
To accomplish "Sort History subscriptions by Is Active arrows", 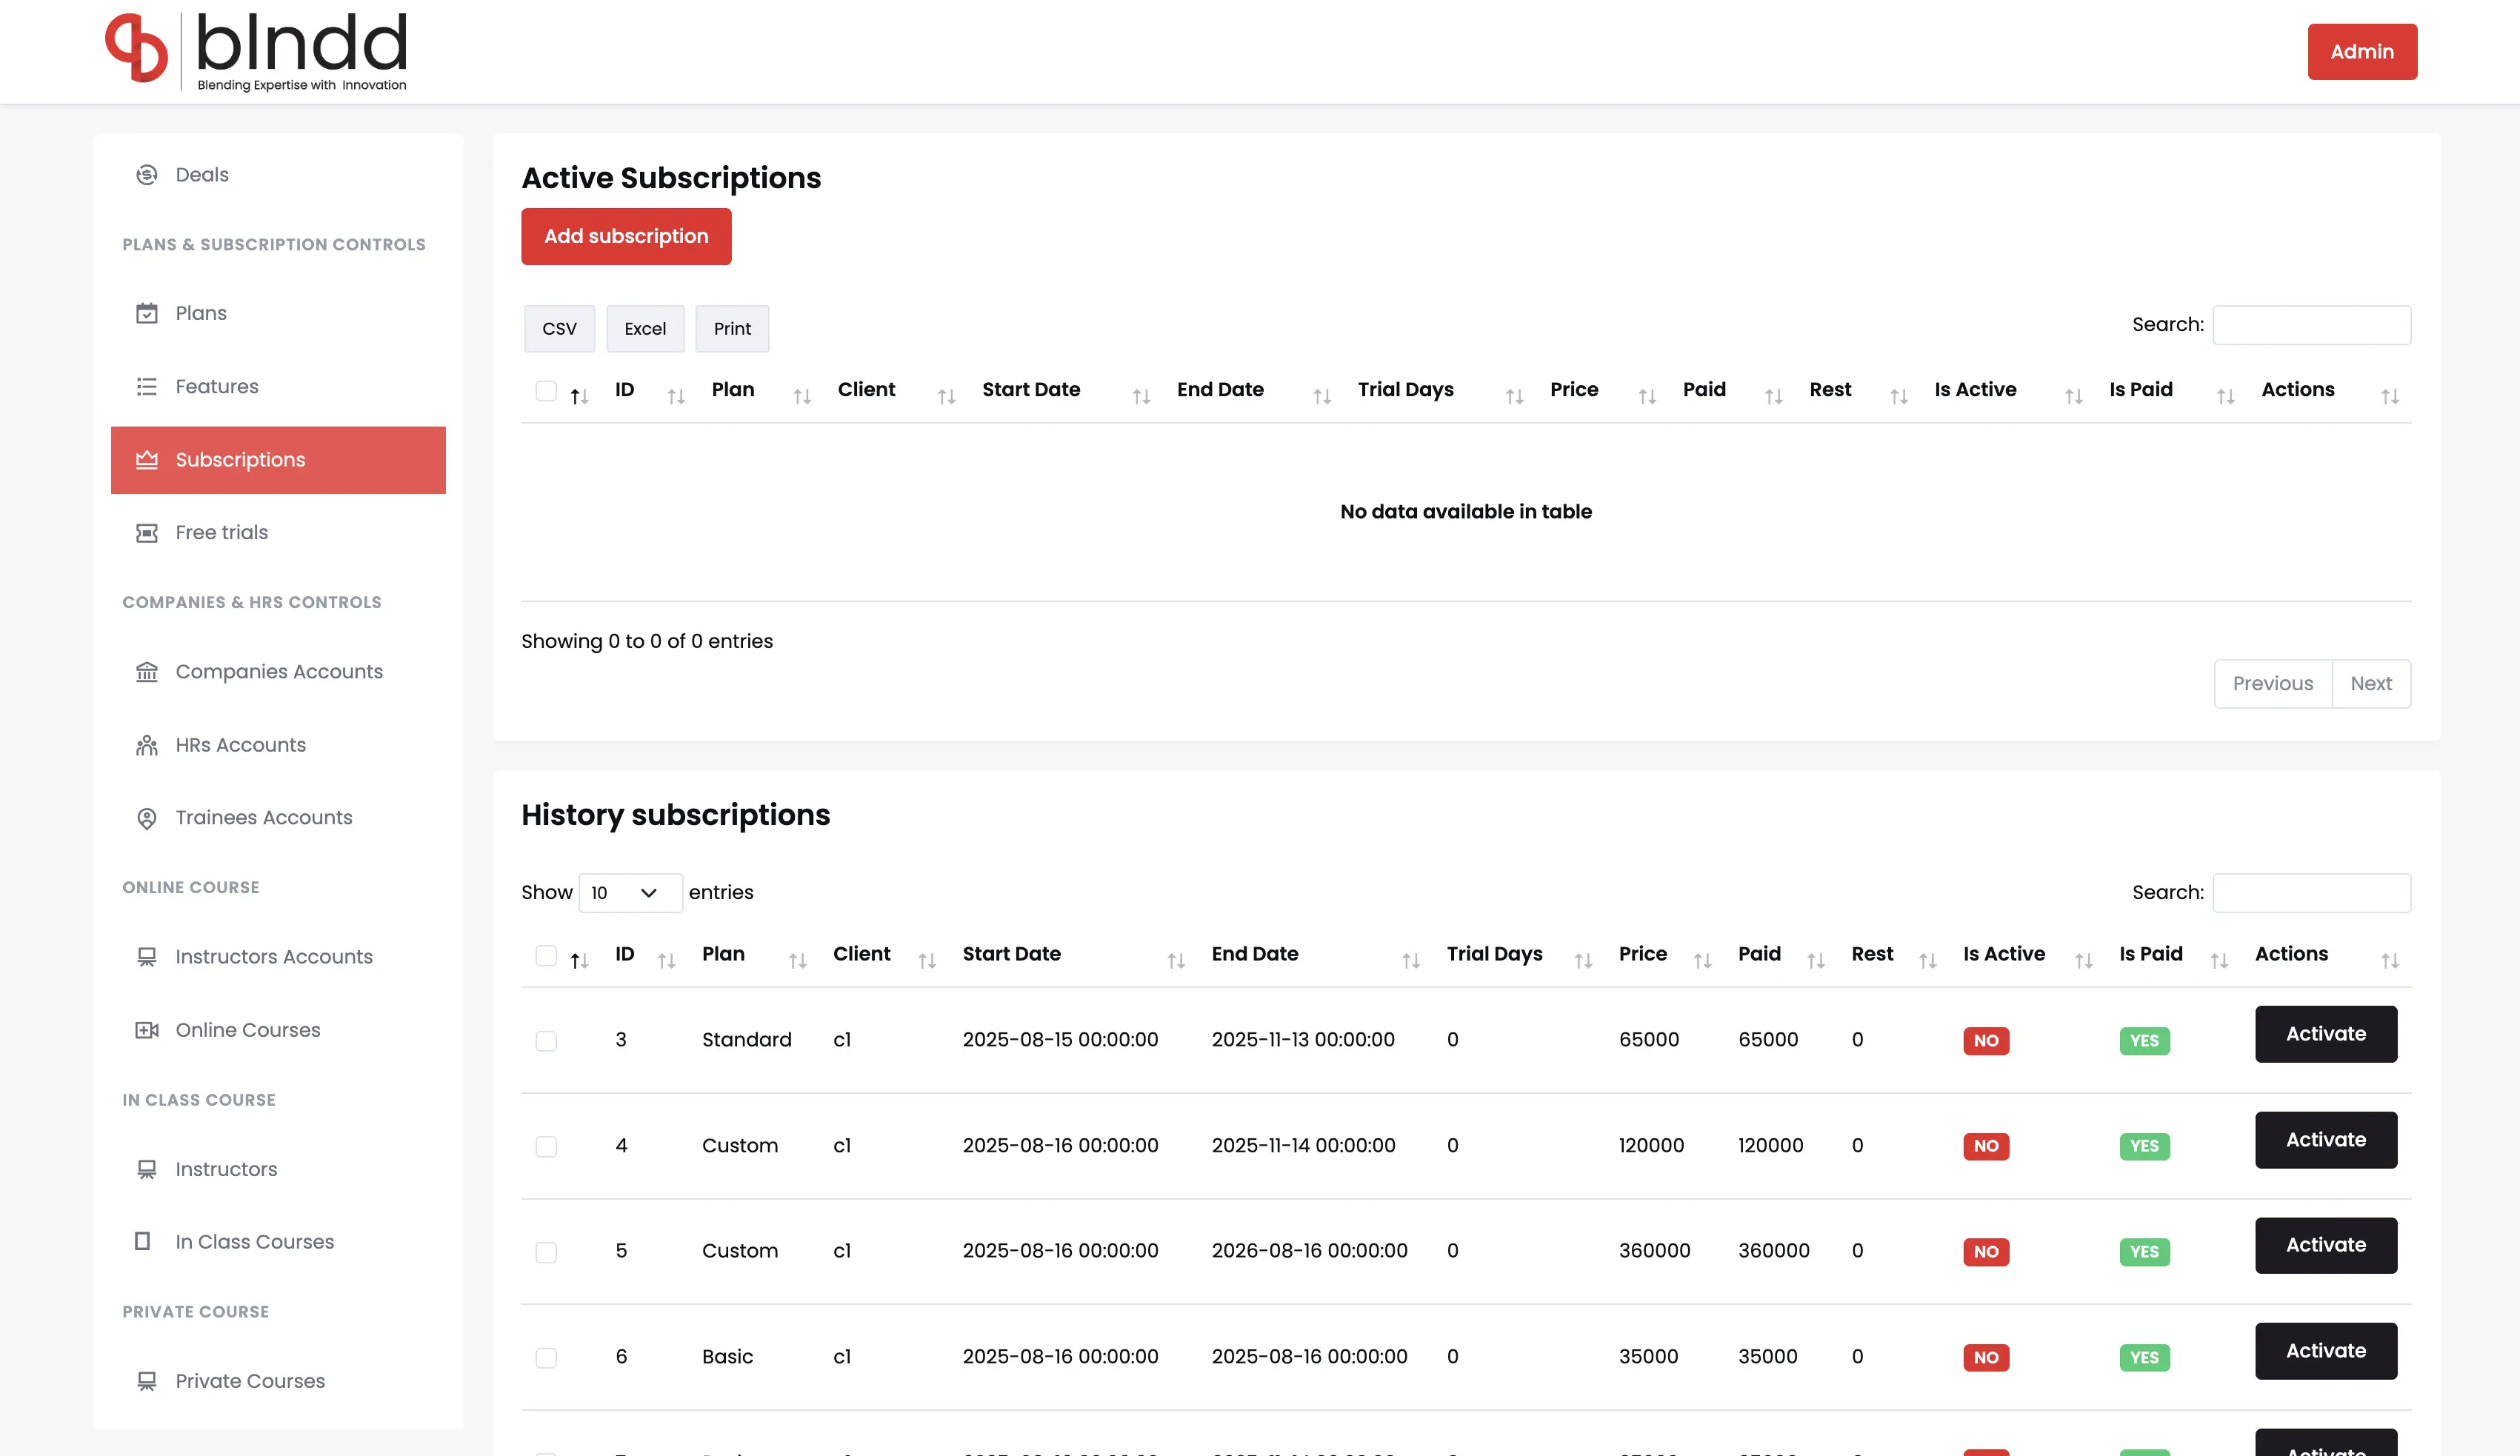I will [x=2084, y=960].
